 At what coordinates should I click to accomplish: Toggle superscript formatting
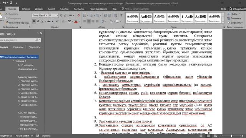(57, 21)
